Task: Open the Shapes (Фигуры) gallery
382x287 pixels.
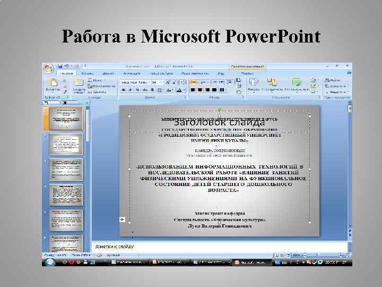Action: point(254,85)
